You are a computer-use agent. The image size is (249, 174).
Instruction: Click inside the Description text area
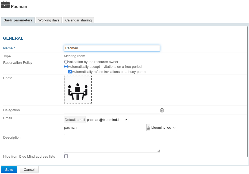[x=112, y=143]
